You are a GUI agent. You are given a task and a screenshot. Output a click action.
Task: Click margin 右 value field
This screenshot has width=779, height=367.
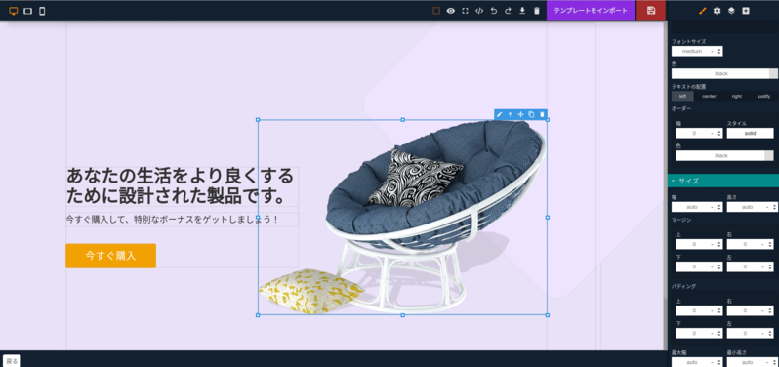(744, 244)
